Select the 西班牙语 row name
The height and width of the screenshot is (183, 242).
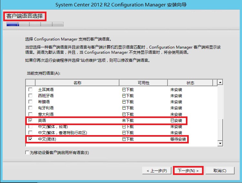coord(46,96)
